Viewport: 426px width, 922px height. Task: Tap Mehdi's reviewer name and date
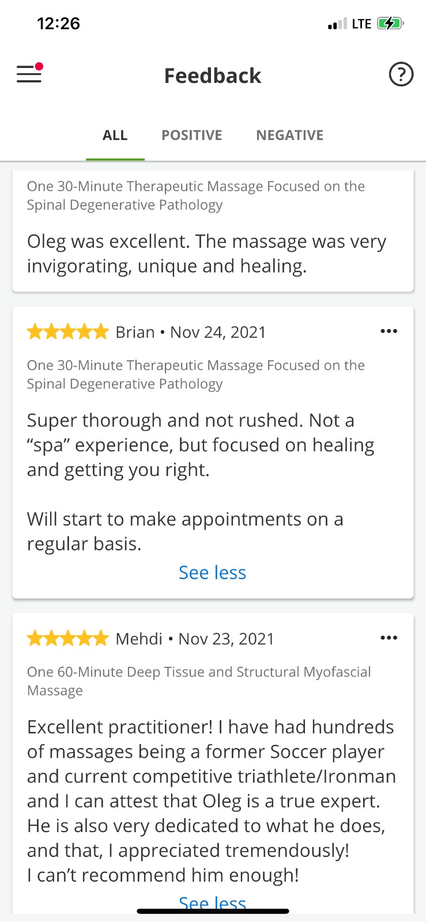click(195, 639)
